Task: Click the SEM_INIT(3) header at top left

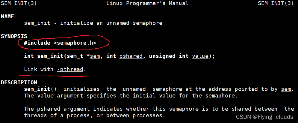Action: point(19,3)
